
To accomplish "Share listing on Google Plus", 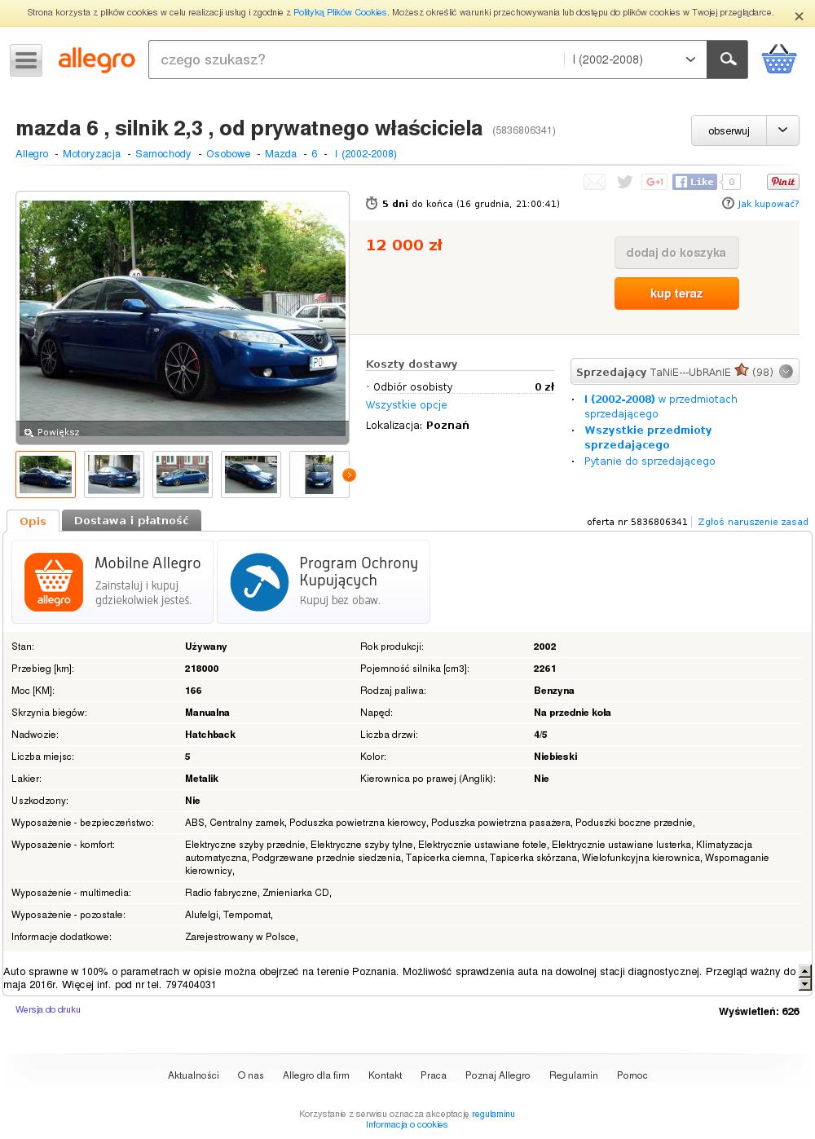I will 654,182.
